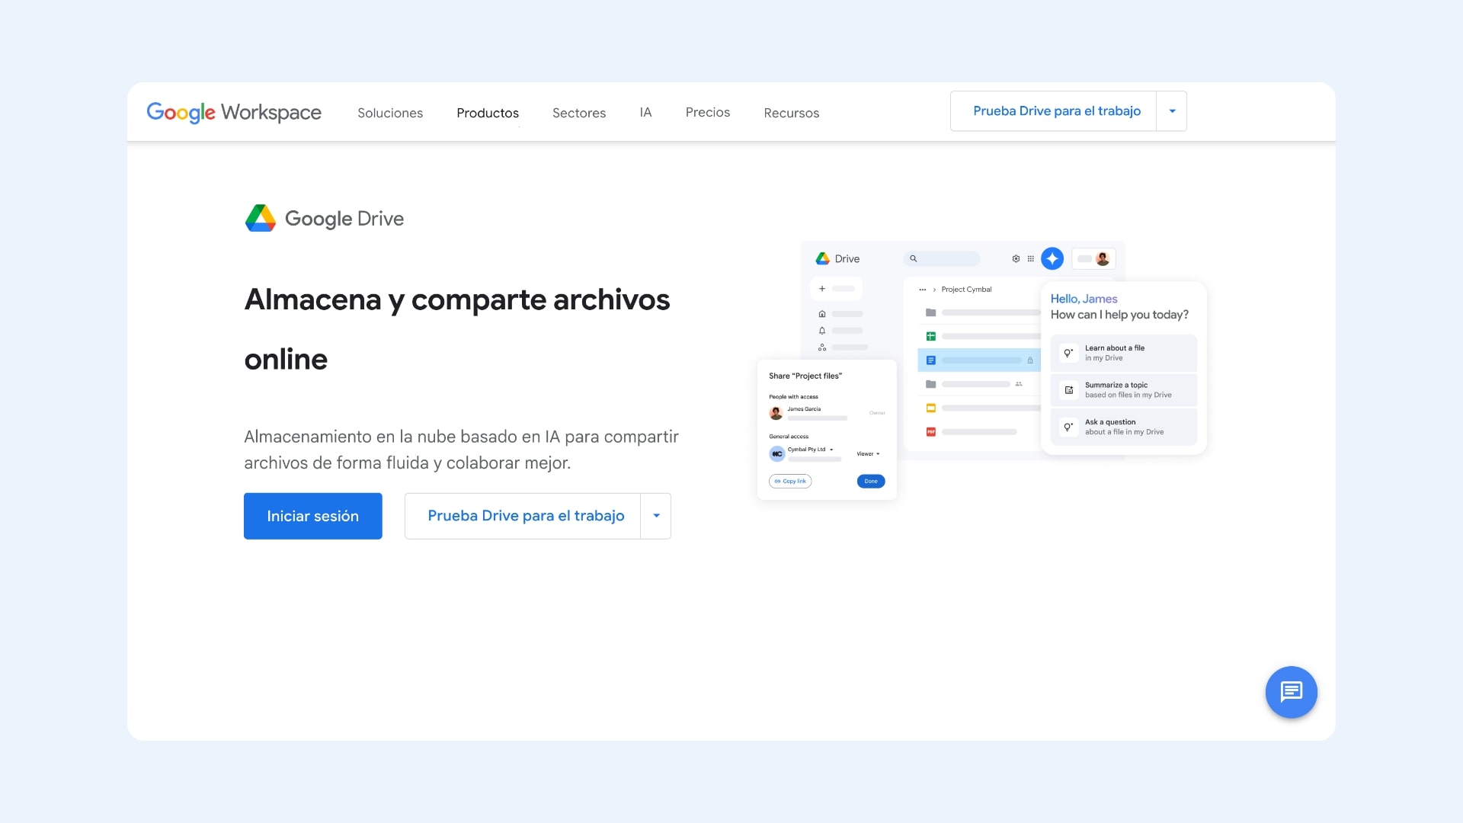Click the New plus button in Drive
Viewport: 1463px width, 823px height.
click(x=822, y=288)
